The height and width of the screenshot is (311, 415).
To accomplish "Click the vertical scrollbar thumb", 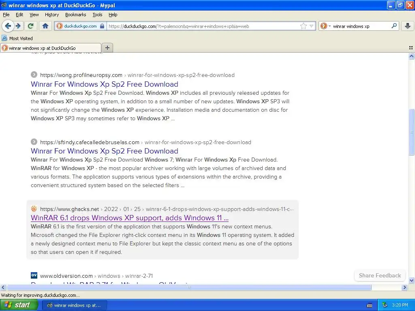I will pyautogui.click(x=412, y=132).
